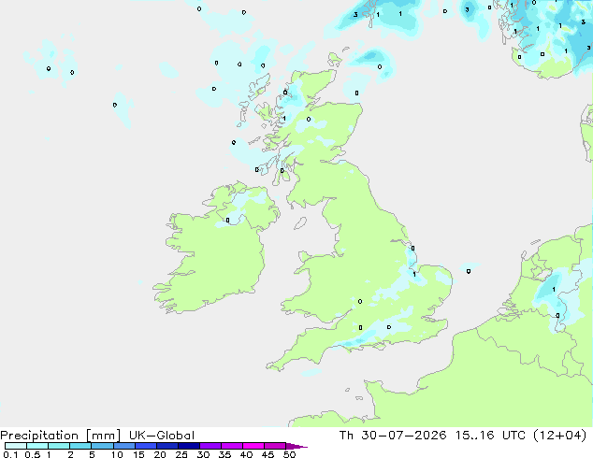Click the 2–5 mm legend color swatch
593x458 pixels.
pyautogui.click(x=80, y=446)
